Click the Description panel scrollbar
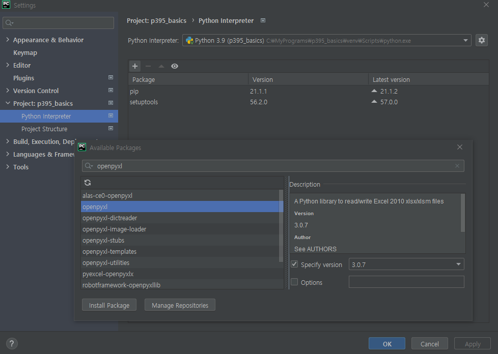 [x=463, y=213]
